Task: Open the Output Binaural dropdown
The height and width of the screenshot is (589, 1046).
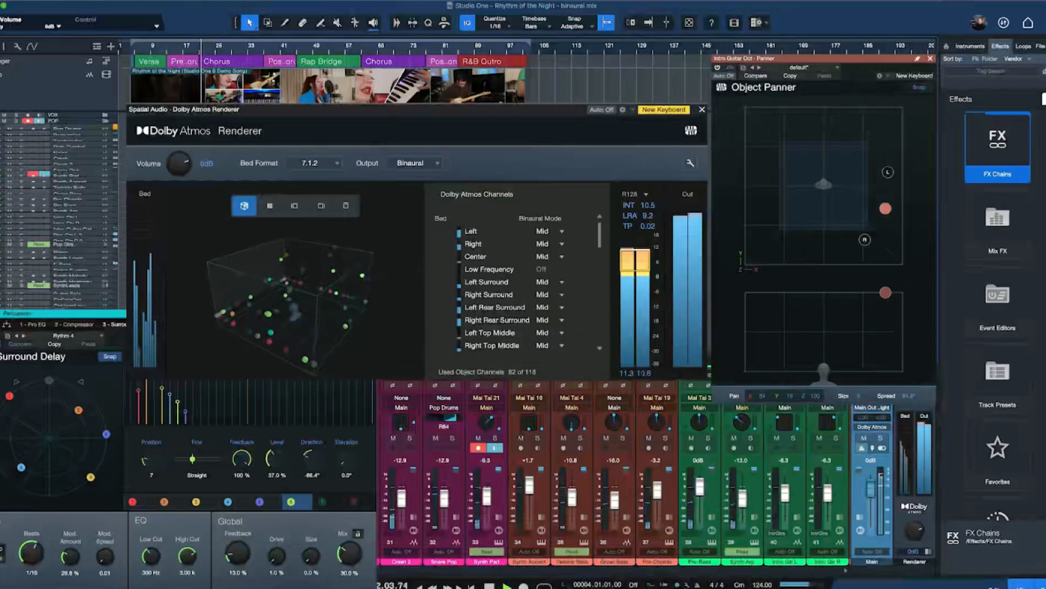Action: (x=417, y=163)
